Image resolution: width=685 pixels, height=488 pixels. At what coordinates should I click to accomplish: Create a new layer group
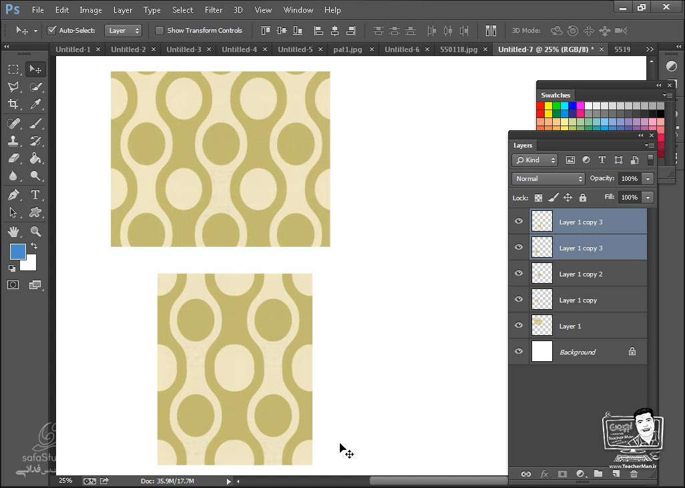click(598, 474)
